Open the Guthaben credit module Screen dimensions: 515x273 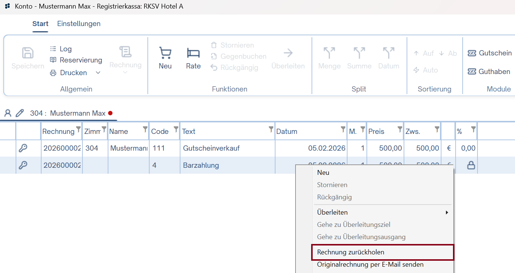pyautogui.click(x=489, y=71)
